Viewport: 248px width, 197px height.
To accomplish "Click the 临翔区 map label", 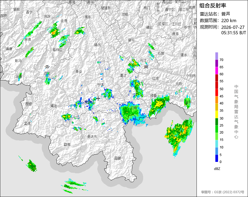I will point(58,50).
